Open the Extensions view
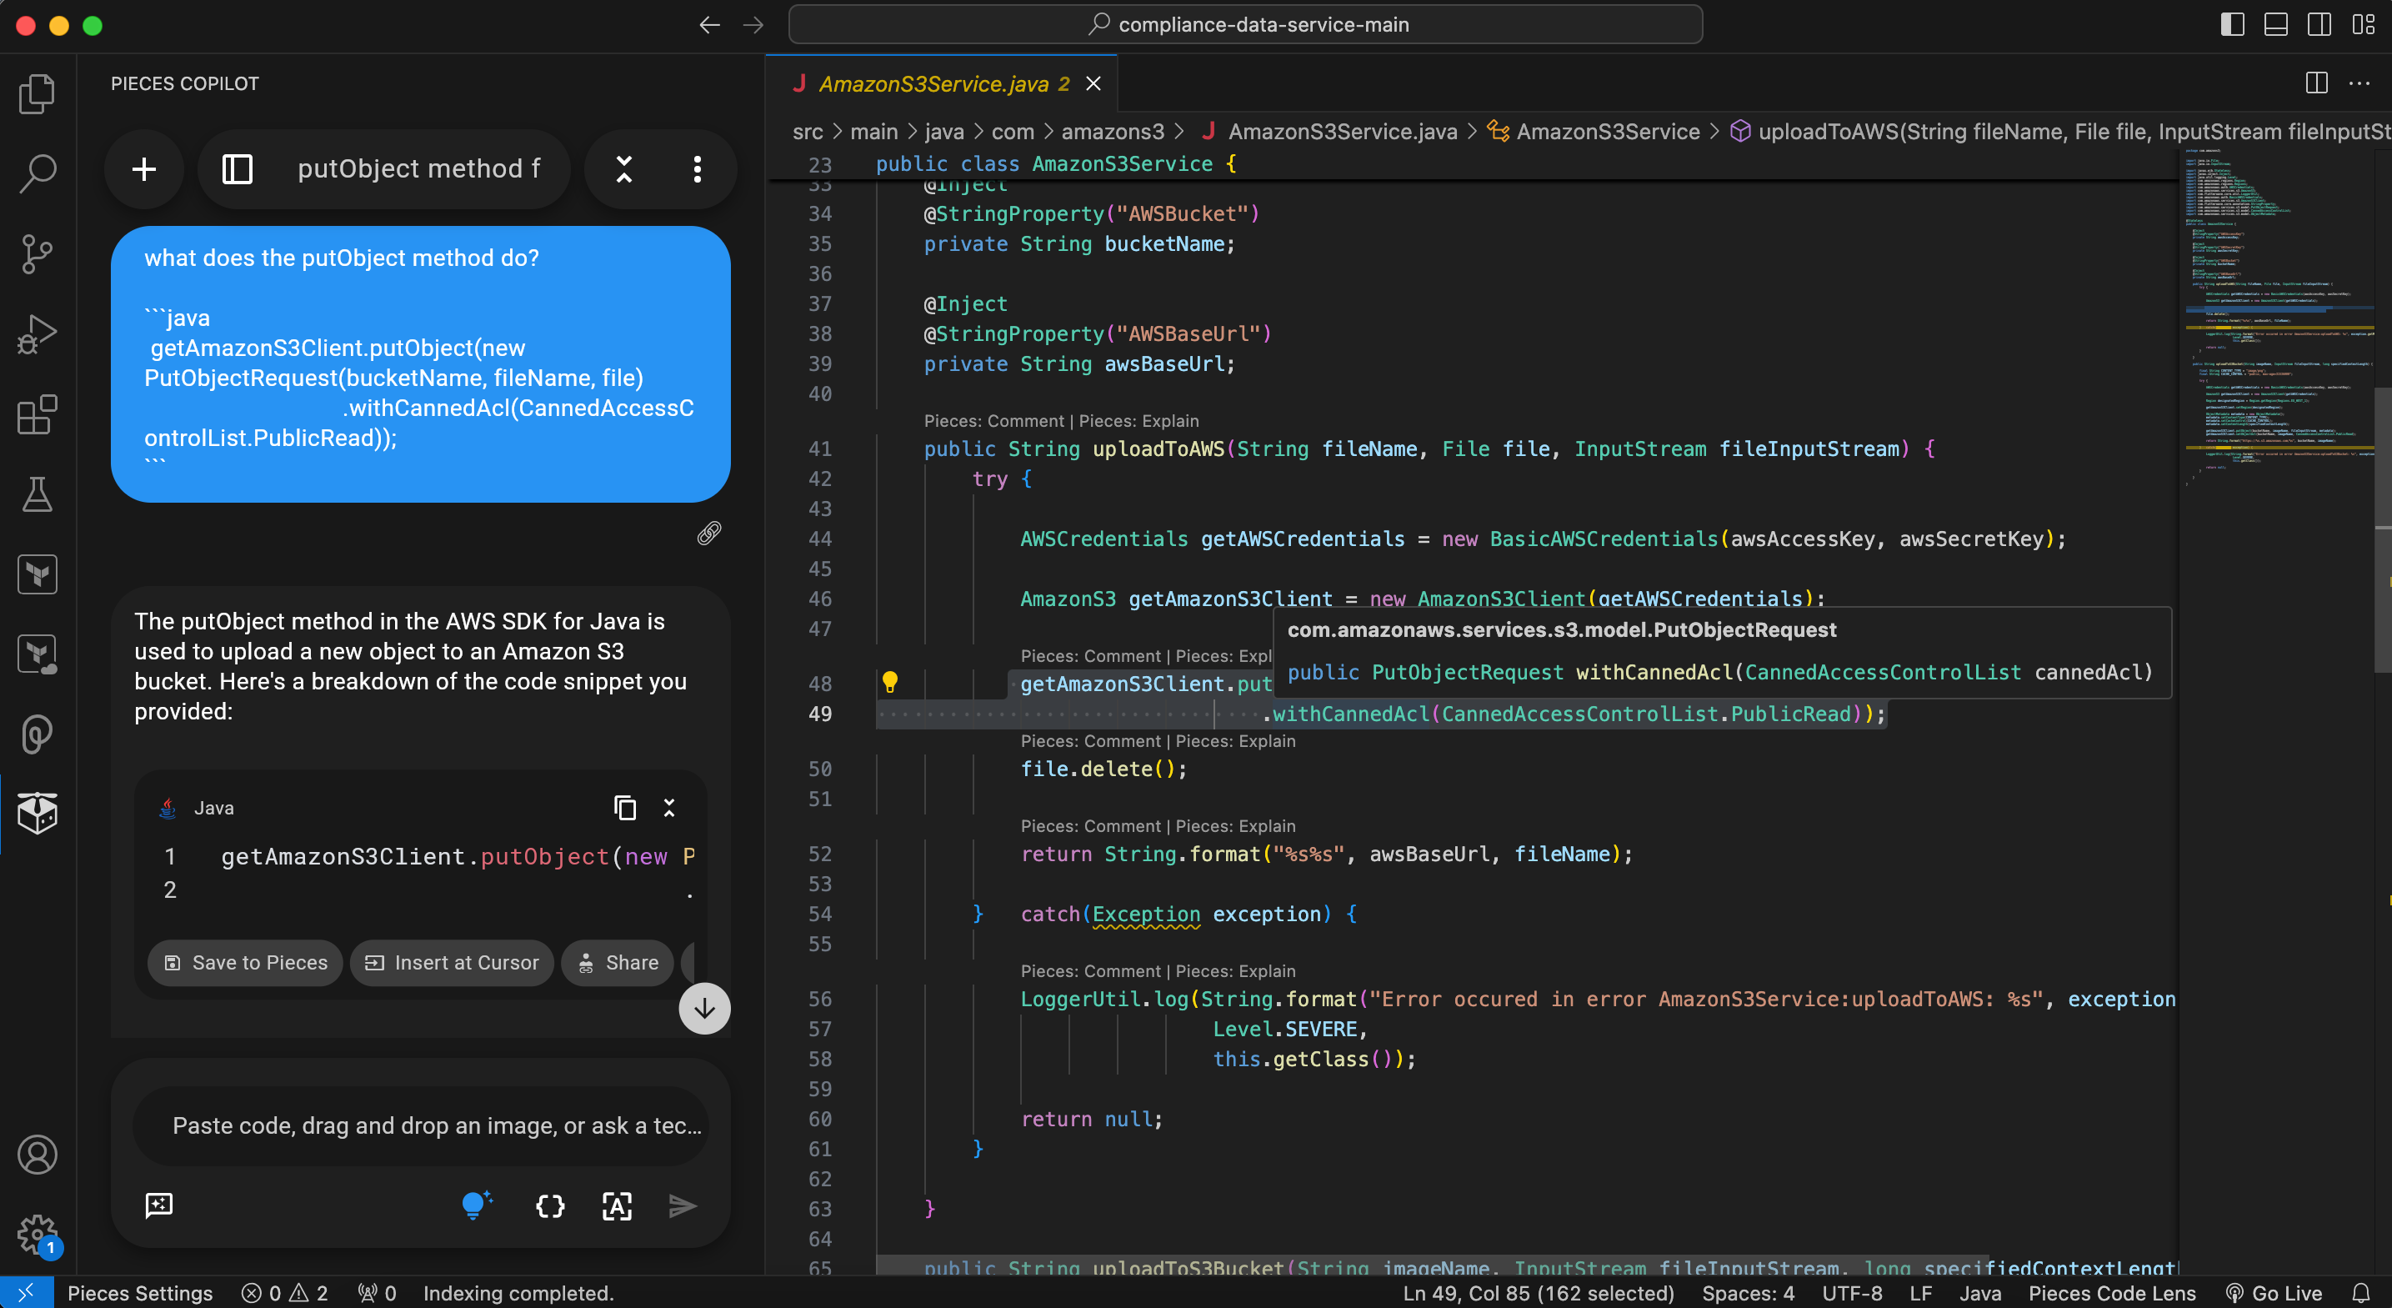 point(36,414)
